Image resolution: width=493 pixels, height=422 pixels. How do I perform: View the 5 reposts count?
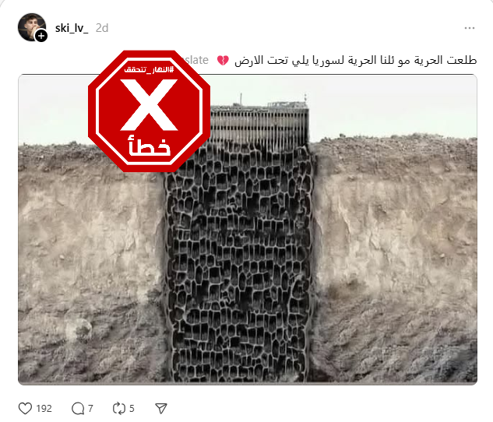click(x=132, y=408)
